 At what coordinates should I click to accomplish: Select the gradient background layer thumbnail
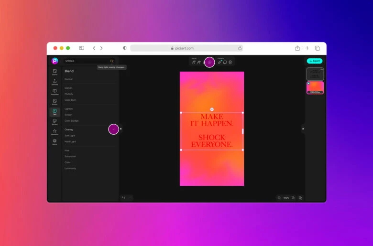coord(315,87)
